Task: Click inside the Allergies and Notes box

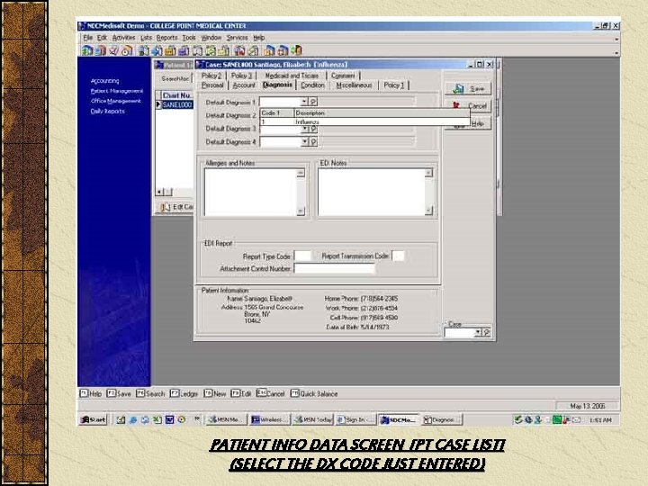Action: pyautogui.click(x=250, y=193)
